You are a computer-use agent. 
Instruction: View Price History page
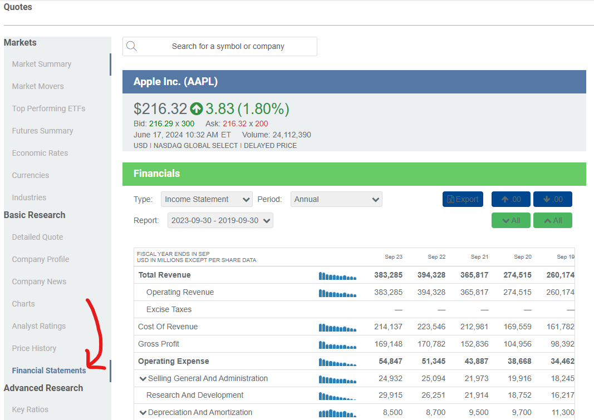pos(34,348)
